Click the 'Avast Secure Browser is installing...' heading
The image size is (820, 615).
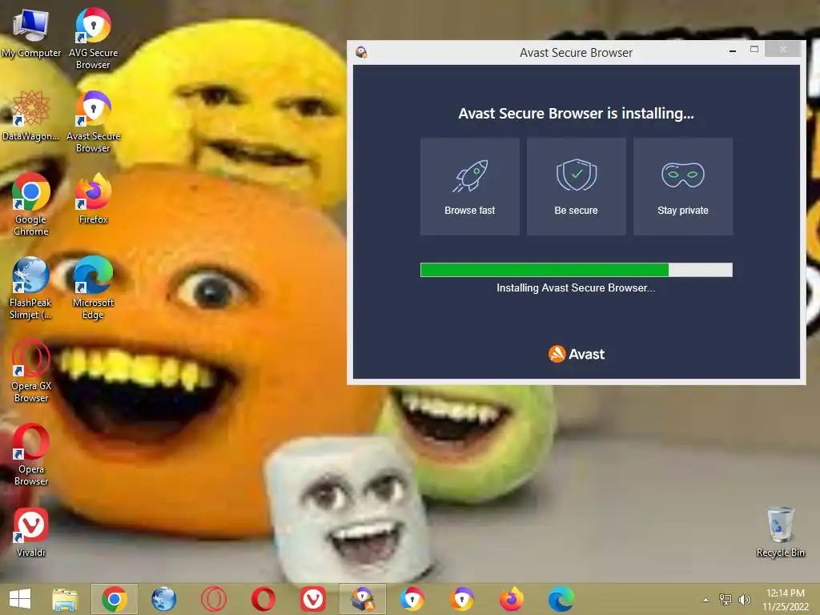[577, 114]
